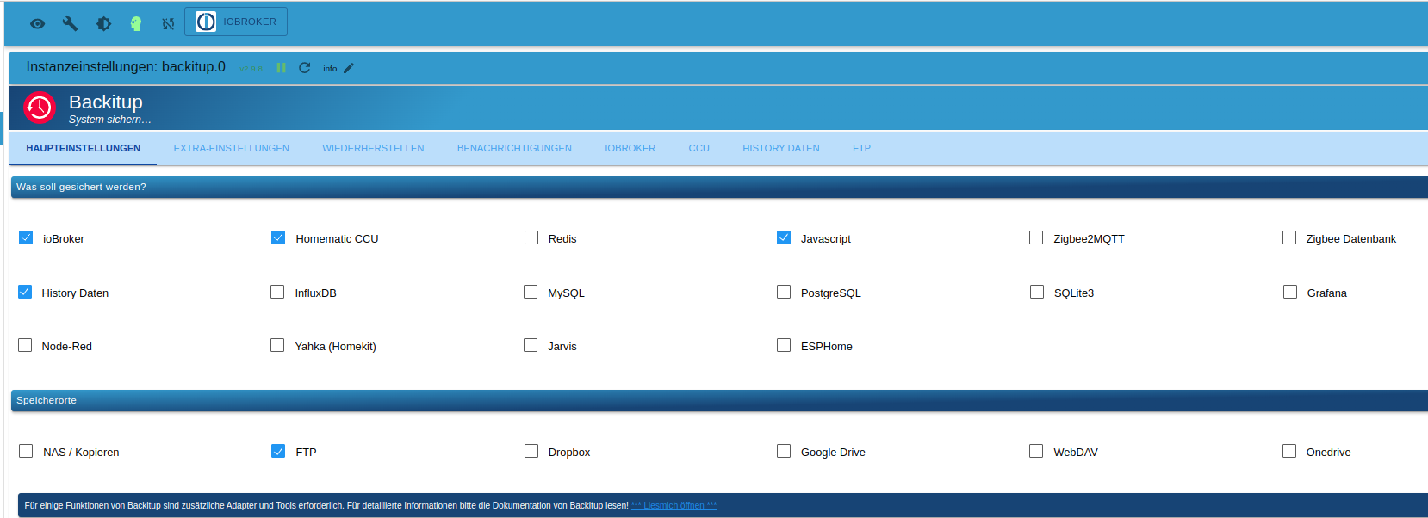This screenshot has height=518, width=1428.
Task: Toggle the theme brightness icon
Action: [x=103, y=24]
